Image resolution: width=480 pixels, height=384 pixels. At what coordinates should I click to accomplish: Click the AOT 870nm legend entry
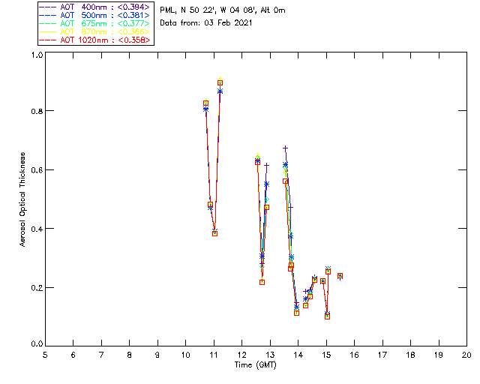(x=95, y=31)
